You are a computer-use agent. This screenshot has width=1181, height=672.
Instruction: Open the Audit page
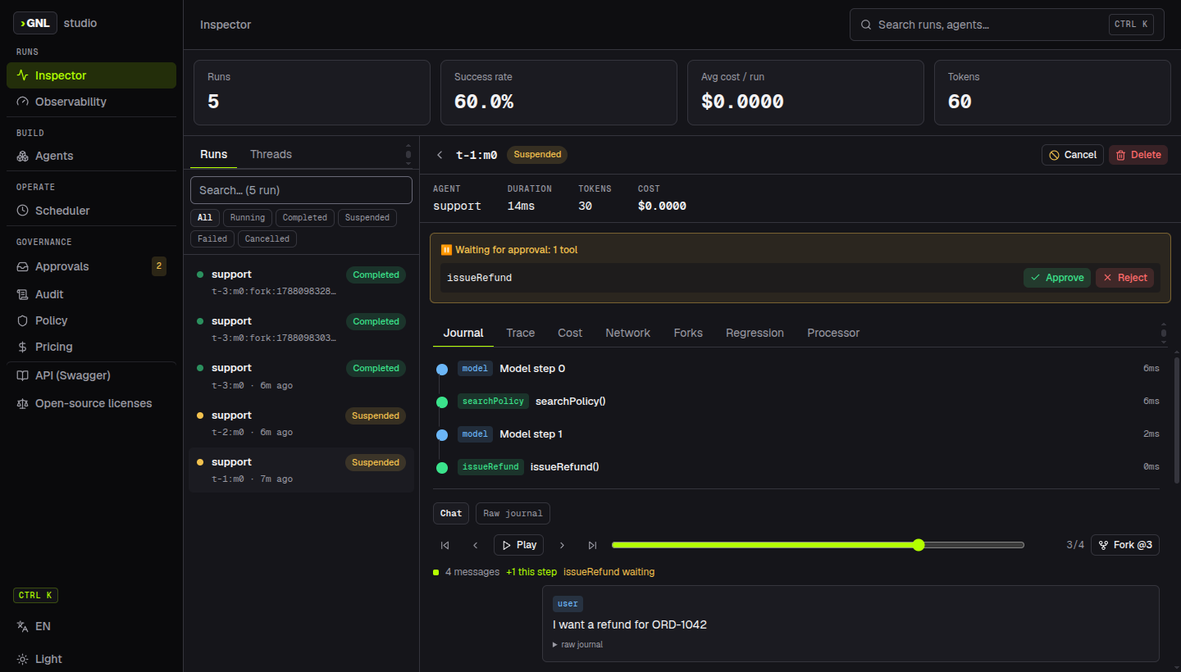[91, 294]
